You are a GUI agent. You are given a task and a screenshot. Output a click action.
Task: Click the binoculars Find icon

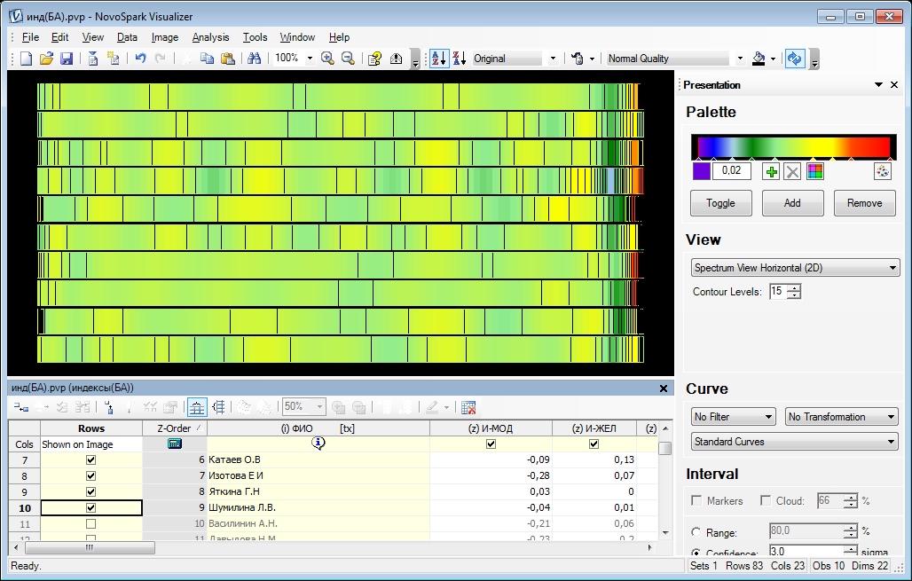[x=255, y=59]
